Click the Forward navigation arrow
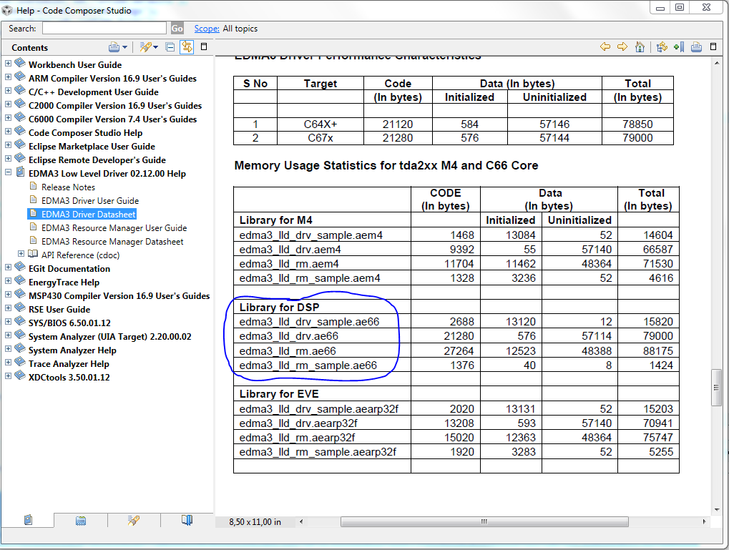This screenshot has height=550, width=729. click(x=622, y=46)
